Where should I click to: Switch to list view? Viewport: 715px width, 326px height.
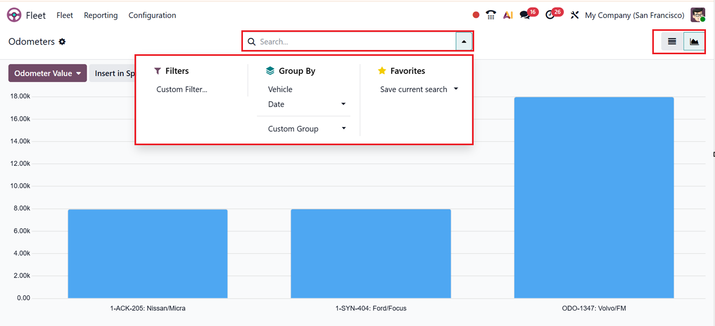[672, 41]
